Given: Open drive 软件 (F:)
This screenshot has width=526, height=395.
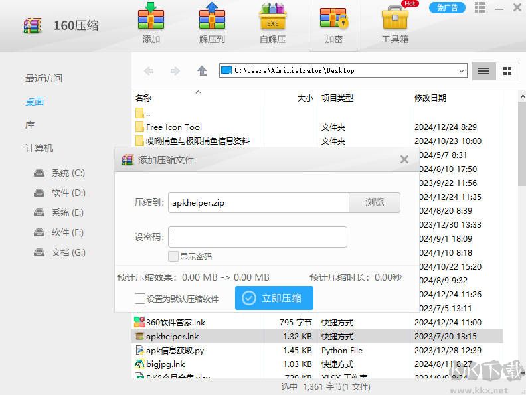Looking at the screenshot, I should (x=58, y=232).
